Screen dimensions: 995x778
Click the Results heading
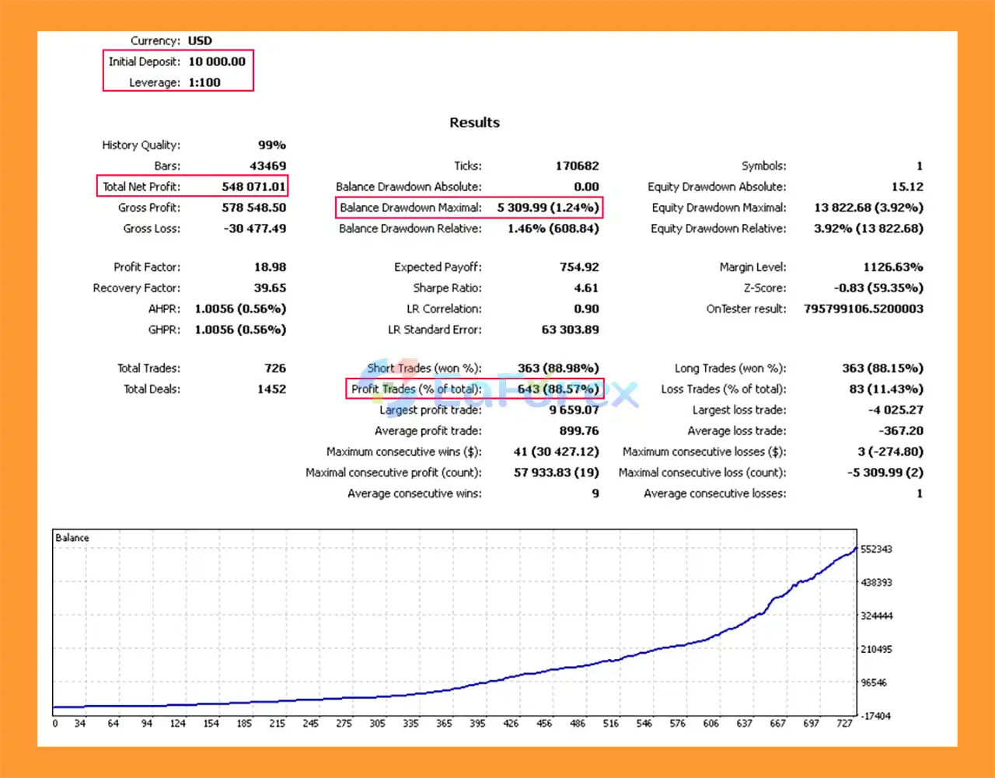pos(474,122)
